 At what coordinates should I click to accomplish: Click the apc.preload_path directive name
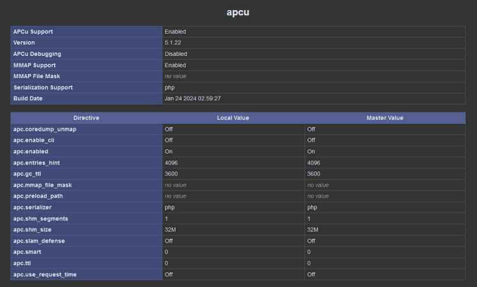(42, 196)
